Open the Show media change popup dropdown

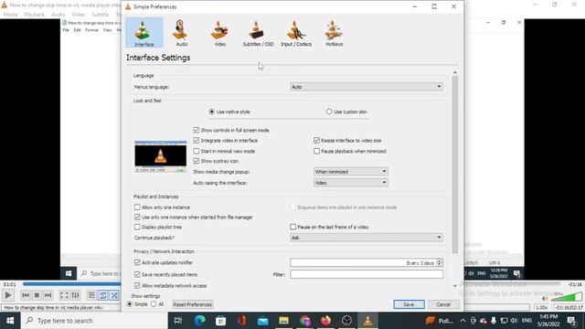click(x=351, y=172)
